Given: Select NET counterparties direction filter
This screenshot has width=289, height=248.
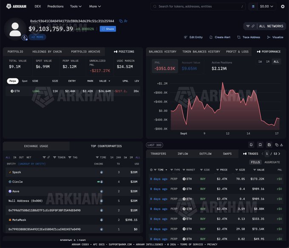Looking at the screenshot, I should [x=29, y=157].
